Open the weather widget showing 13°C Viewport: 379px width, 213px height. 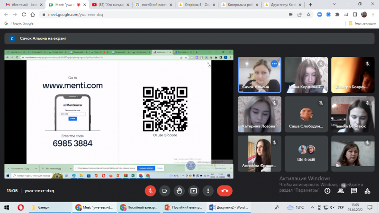[x=295, y=207]
